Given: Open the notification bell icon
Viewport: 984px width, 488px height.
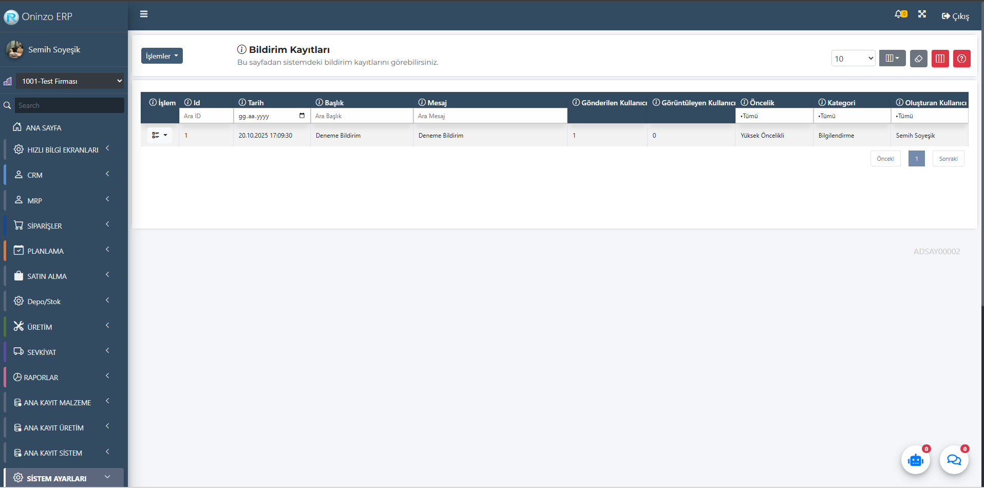Looking at the screenshot, I should pyautogui.click(x=900, y=14).
